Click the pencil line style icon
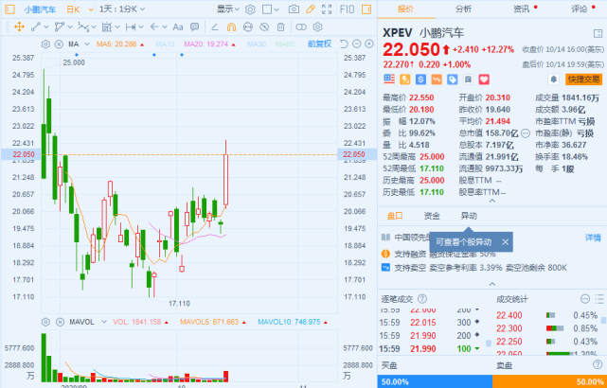 pos(214,26)
